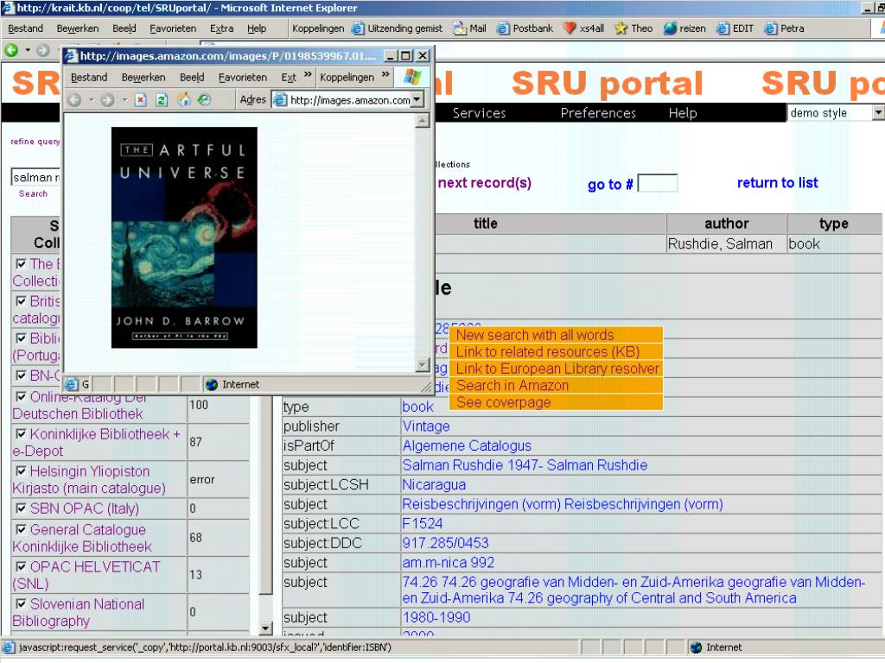This screenshot has width=885, height=663.
Task: Click the green Back arrow in the main browser
Action: 11,49
